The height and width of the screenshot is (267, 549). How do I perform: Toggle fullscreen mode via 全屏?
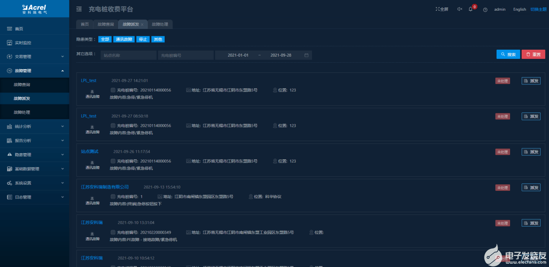(442, 9)
